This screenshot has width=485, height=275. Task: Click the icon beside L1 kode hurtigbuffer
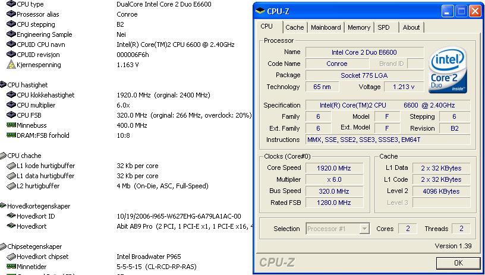pyautogui.click(x=11, y=166)
